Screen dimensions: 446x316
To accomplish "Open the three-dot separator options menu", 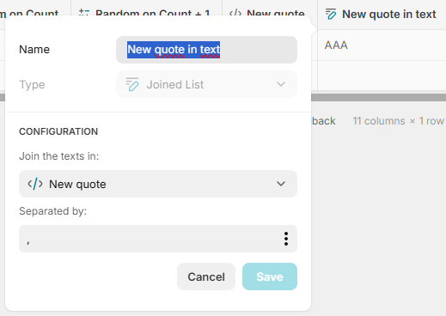I will (286, 239).
